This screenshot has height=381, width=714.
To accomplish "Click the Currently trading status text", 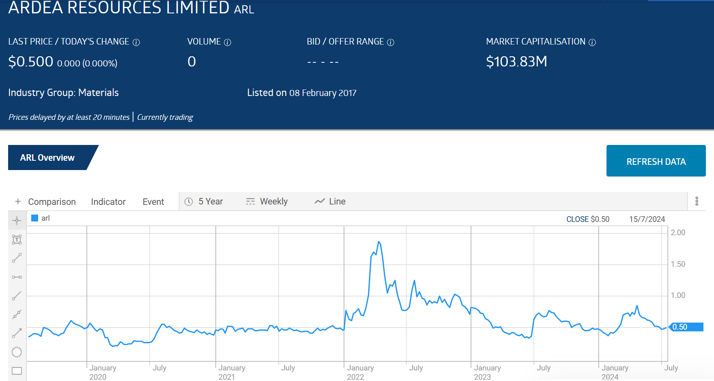I will pyautogui.click(x=165, y=117).
